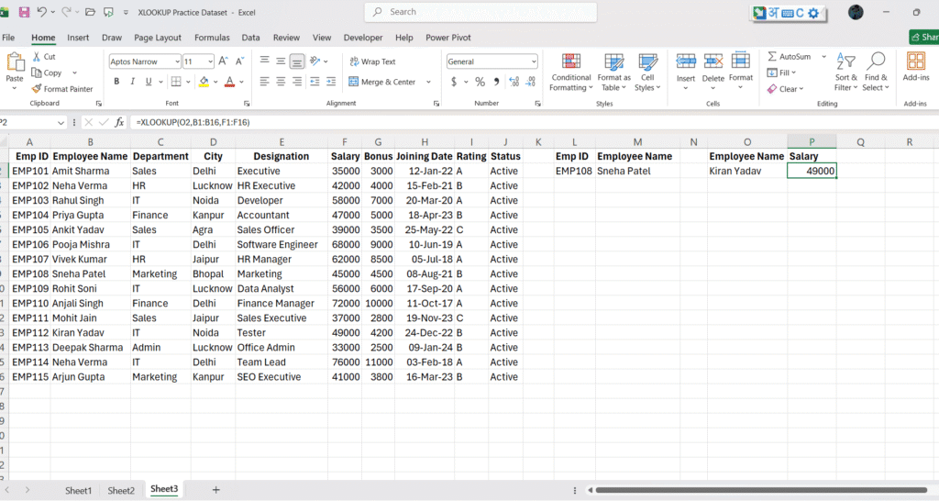Toggle Middle Align
Screen dimensions: 939x501
pos(281,61)
